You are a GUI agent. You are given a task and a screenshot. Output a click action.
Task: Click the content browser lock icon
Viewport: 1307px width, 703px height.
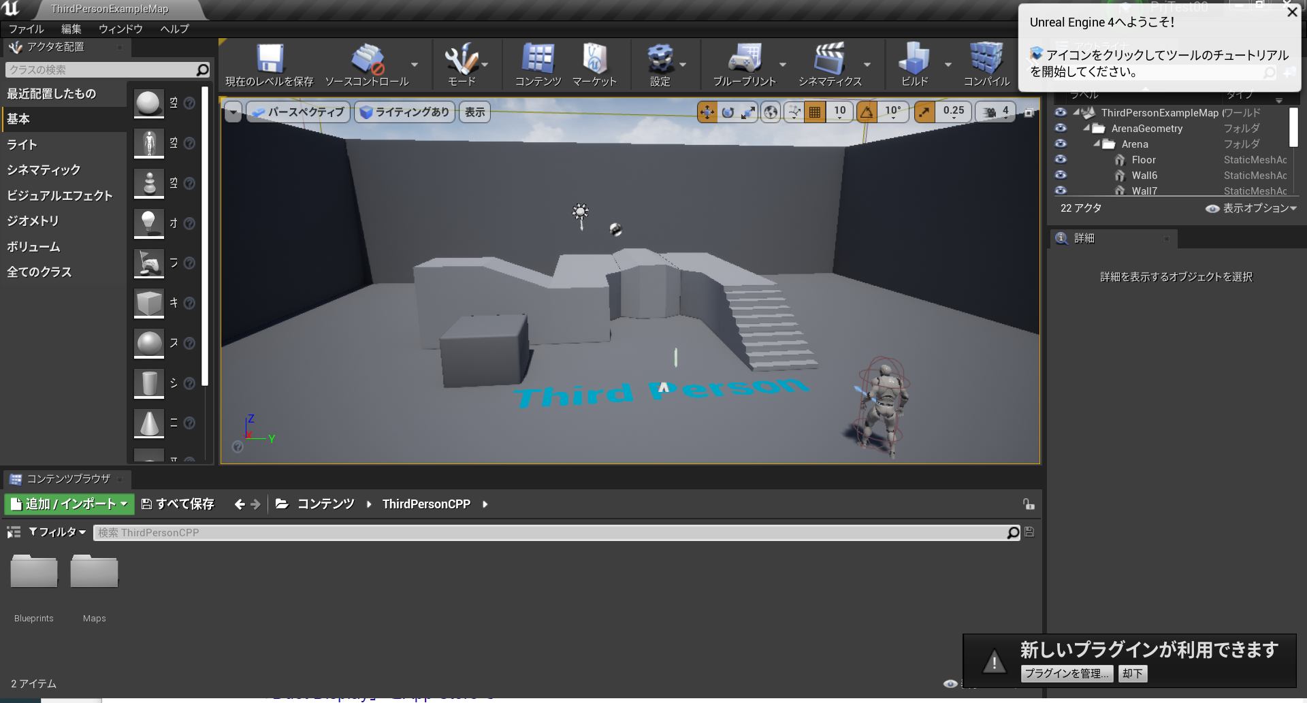(1029, 504)
